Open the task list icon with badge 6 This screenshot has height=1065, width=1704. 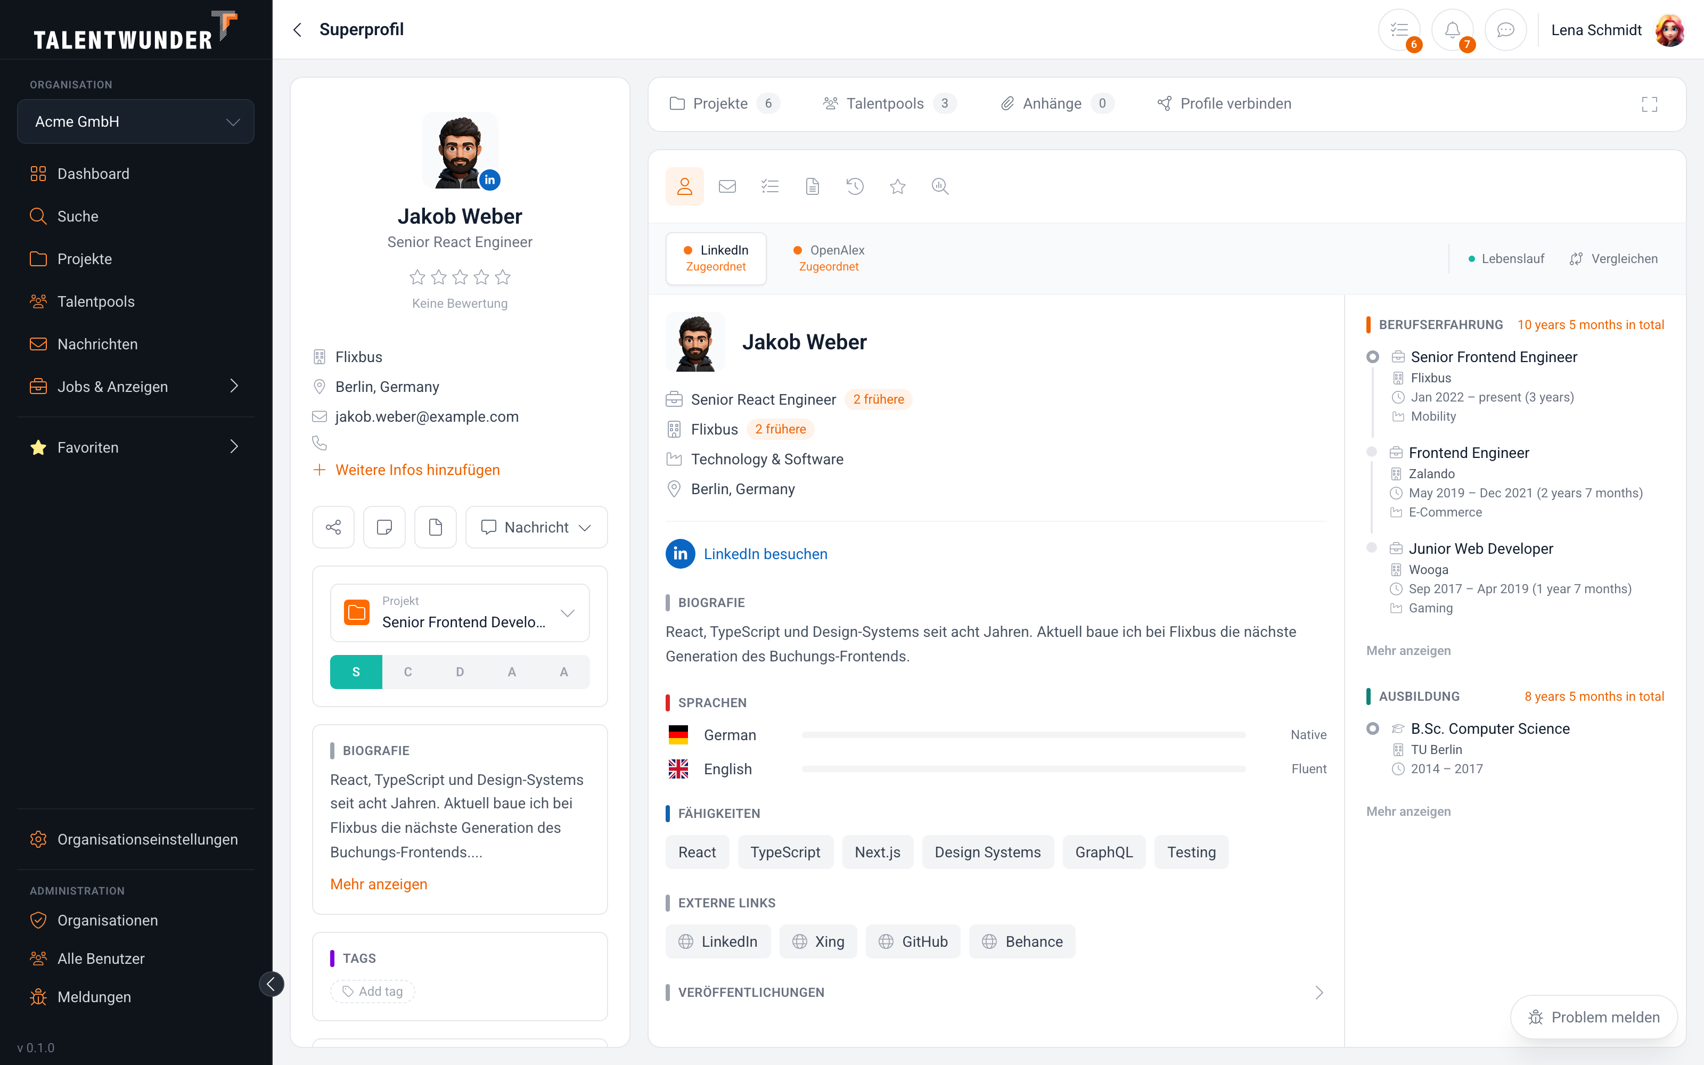[1399, 30]
